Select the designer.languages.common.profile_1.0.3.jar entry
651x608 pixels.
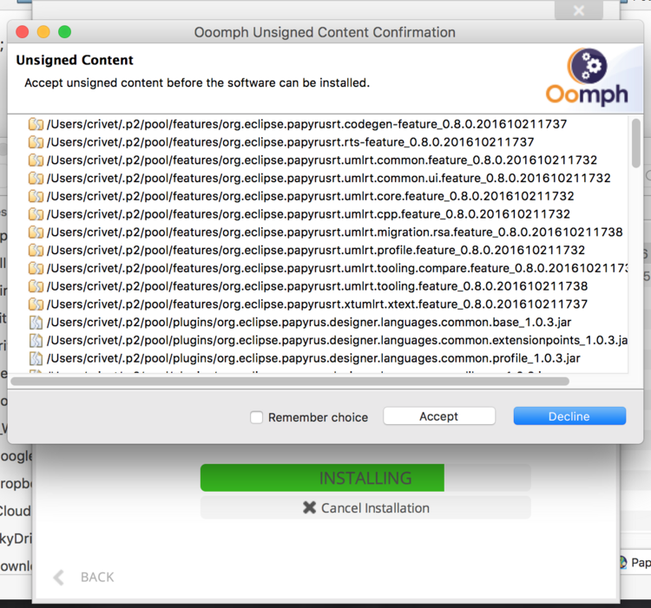pyautogui.click(x=313, y=358)
